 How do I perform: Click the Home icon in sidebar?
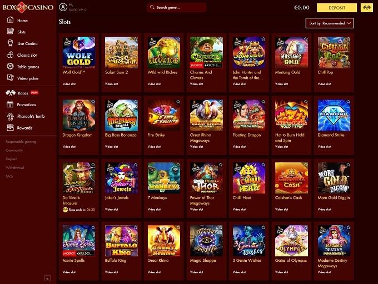click(10, 20)
